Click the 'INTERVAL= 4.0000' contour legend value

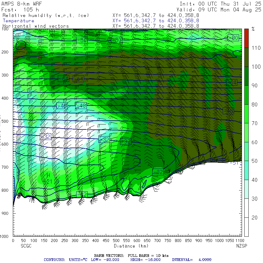pyautogui.click(x=191, y=260)
